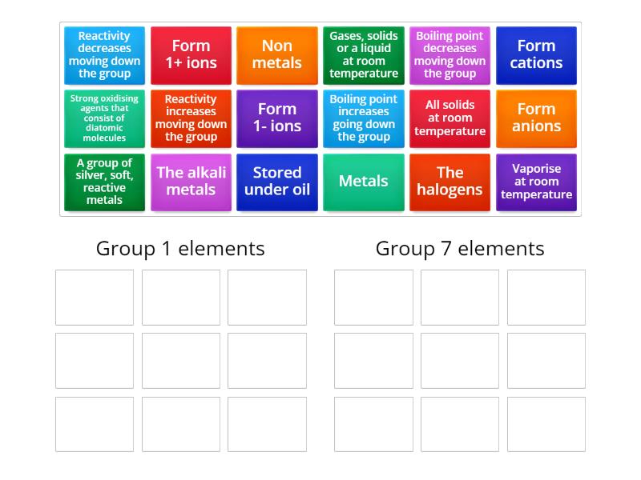Click 'Boiling point increases going down the group'
The image size is (641, 480).
point(364,118)
